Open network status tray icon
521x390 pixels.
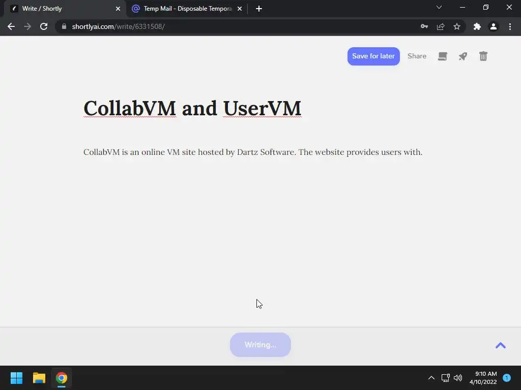(445, 378)
